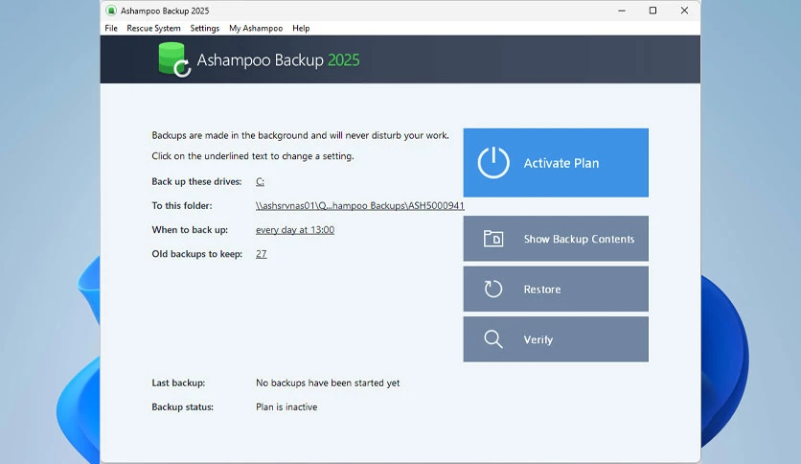Click the Verify magnifying glass icon
The width and height of the screenshot is (801, 464).
coord(493,339)
